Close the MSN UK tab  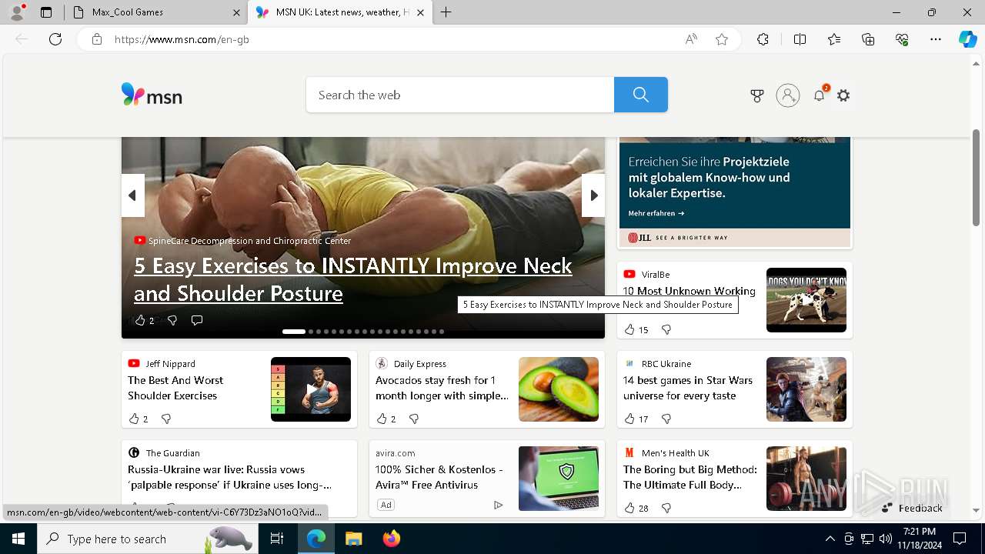click(420, 12)
